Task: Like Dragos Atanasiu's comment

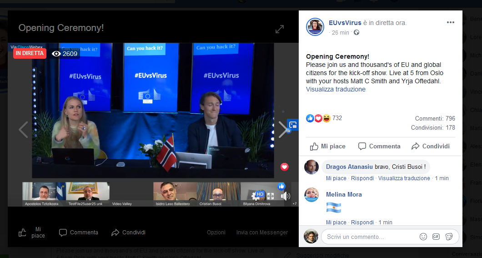Action: click(x=336, y=178)
